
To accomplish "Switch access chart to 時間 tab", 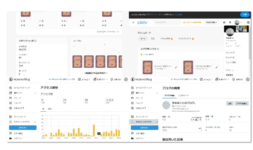I will (50, 109).
